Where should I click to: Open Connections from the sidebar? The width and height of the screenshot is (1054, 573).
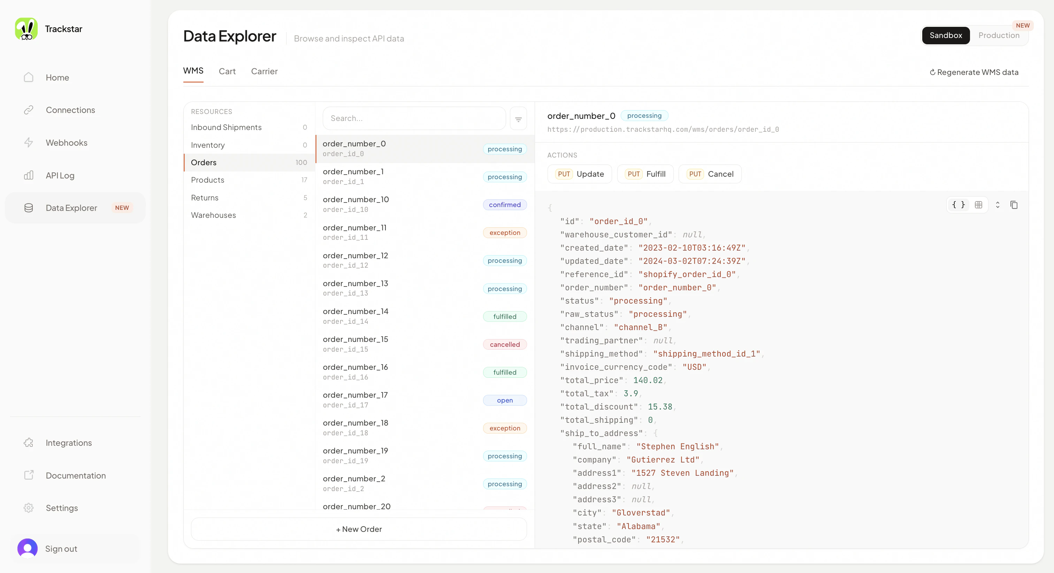pyautogui.click(x=70, y=110)
